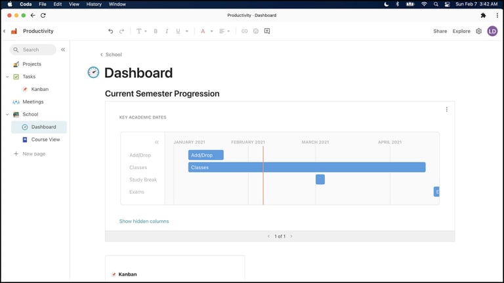Open Bluetooth menu bar icon
504x283 pixels.
click(397, 4)
